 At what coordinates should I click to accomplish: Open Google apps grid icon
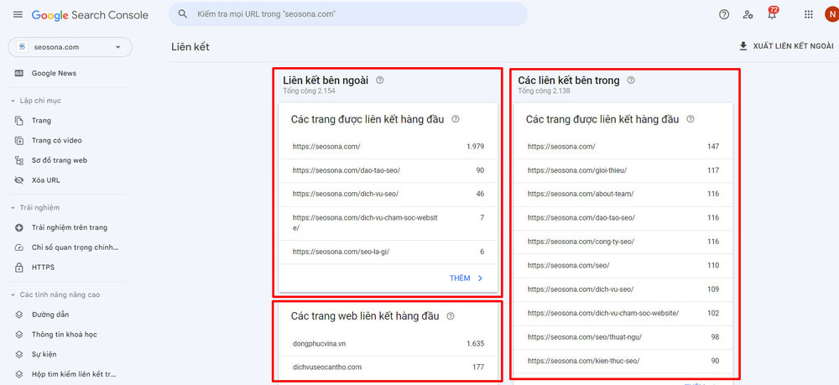coord(809,14)
